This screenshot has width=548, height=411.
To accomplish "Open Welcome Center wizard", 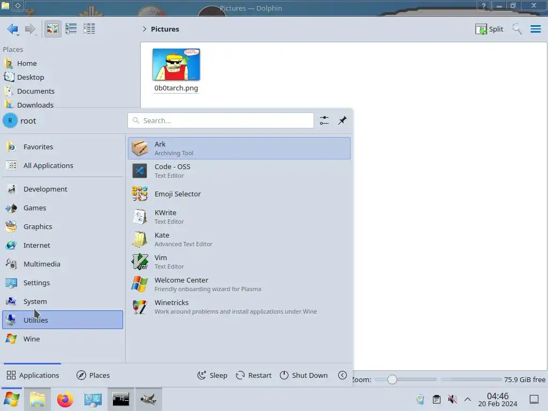I will pyautogui.click(x=239, y=284).
